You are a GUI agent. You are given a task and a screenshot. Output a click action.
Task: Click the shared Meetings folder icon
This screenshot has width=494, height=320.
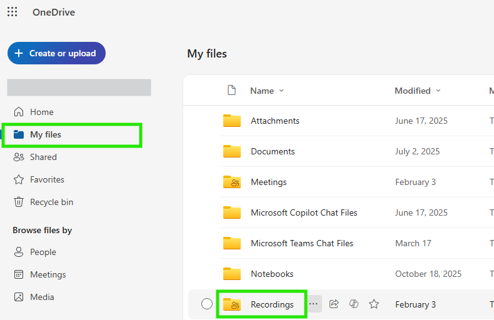[x=232, y=182]
